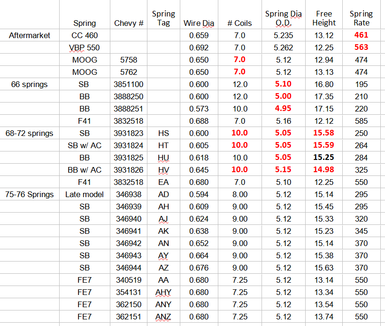Select the 'Wire Dia' header cell
The width and height of the screenshot is (385, 326).
(199, 23)
